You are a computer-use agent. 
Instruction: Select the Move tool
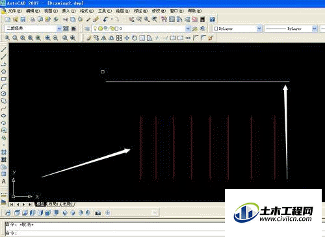127,38
